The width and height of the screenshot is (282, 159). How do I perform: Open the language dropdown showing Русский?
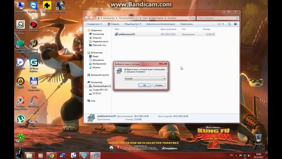pyautogui.click(x=145, y=79)
